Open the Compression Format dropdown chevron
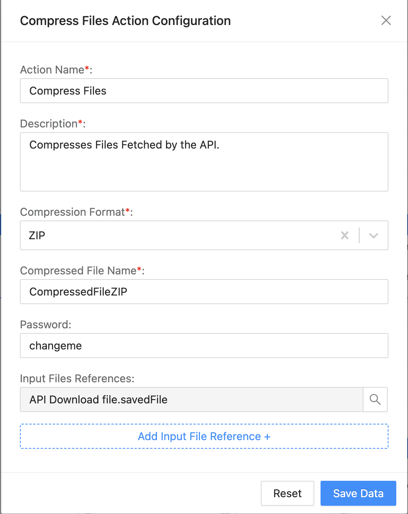 373,235
